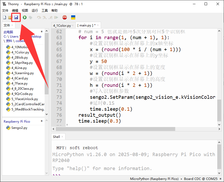Click the local file list scroll-up arrow
Screen dimensions: 224x182
tap(46, 31)
